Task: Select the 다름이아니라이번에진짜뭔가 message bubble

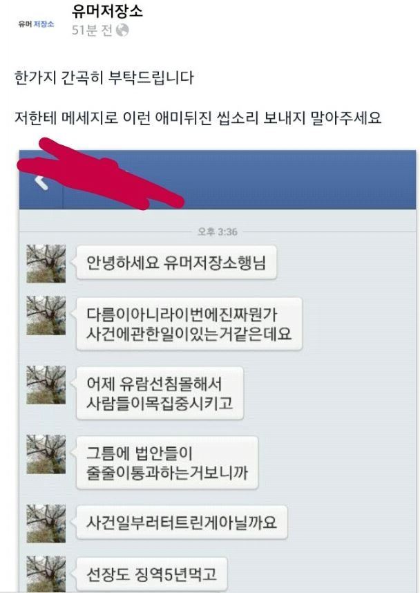Action: click(189, 324)
